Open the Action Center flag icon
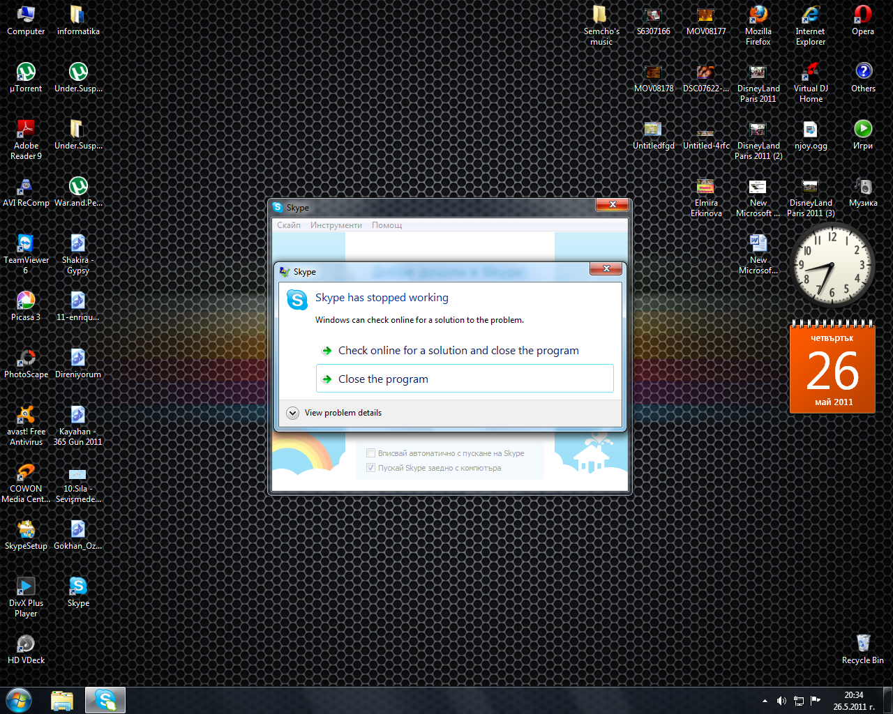The image size is (893, 714). point(816,701)
